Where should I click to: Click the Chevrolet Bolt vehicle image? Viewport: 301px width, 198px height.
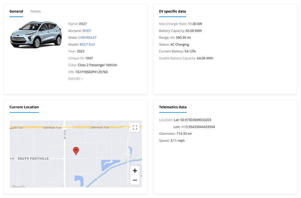click(x=36, y=35)
